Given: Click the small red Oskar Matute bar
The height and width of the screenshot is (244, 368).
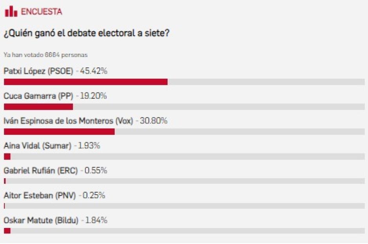Looking at the screenshot, I should (7, 231).
